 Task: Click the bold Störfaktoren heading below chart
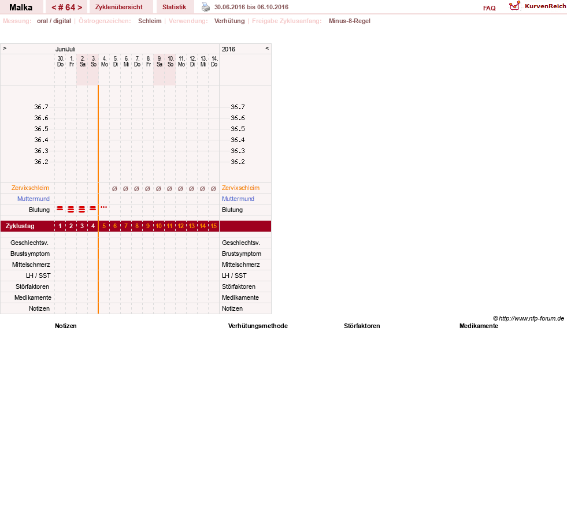coord(362,326)
